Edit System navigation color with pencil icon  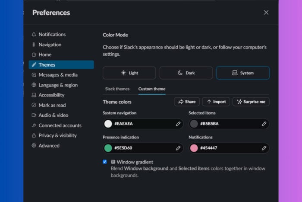point(178,124)
